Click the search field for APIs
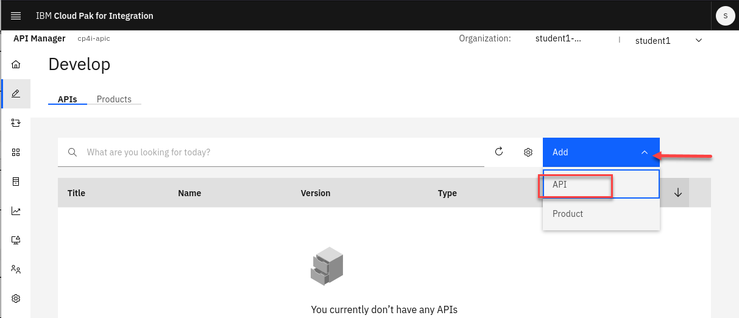The width and height of the screenshot is (739, 318). pyautogui.click(x=280, y=152)
